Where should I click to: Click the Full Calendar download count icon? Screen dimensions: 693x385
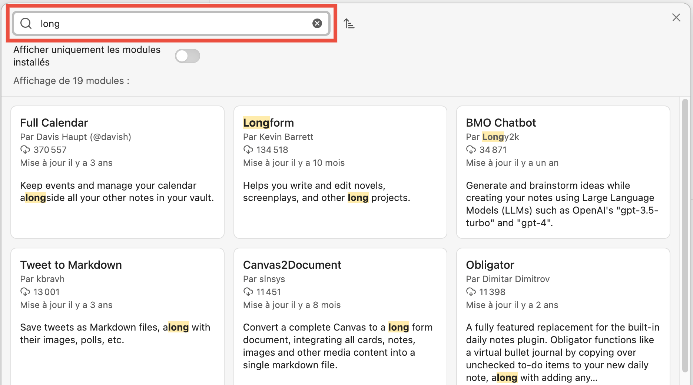[x=25, y=150]
